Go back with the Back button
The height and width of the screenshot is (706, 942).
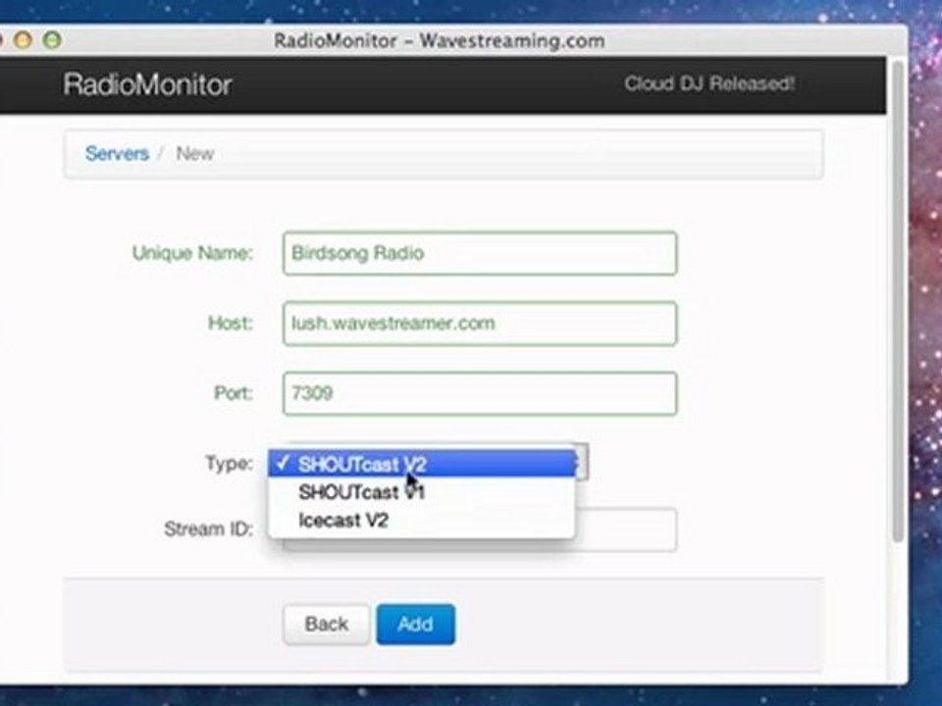[326, 625]
